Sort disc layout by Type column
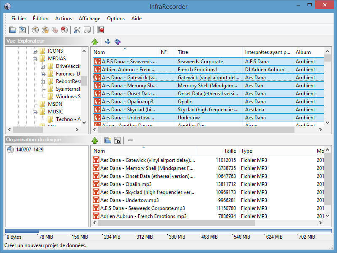This screenshot has width=337, height=253. tap(276, 151)
